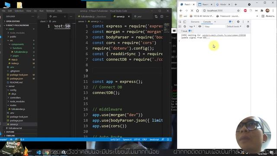
Task: Open README.md in the explorer
Action: [x=16, y=82]
